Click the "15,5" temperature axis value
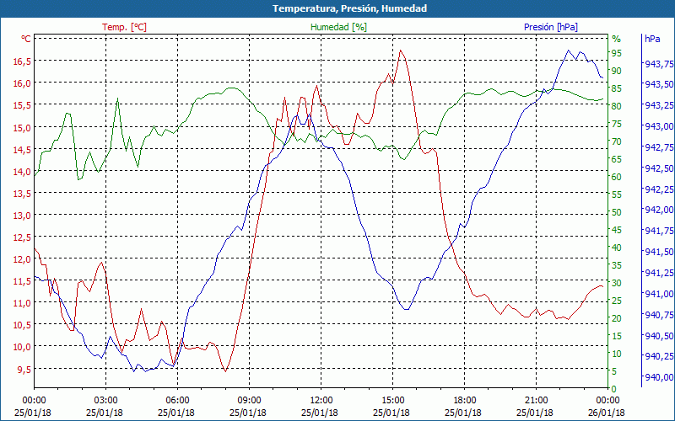 pos(22,105)
